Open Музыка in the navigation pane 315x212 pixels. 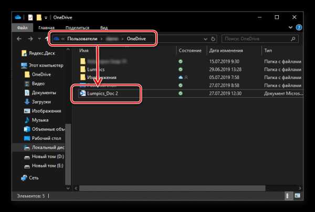[x=40, y=120]
